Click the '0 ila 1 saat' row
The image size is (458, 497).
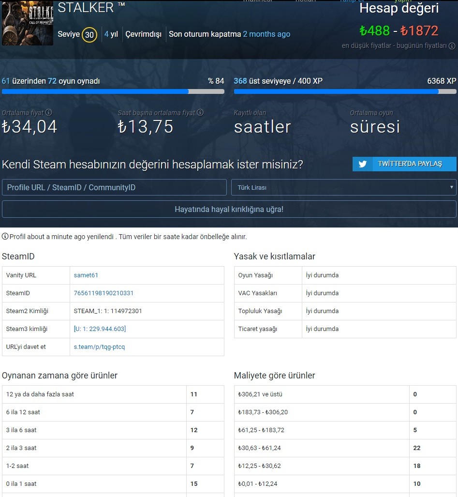113,483
